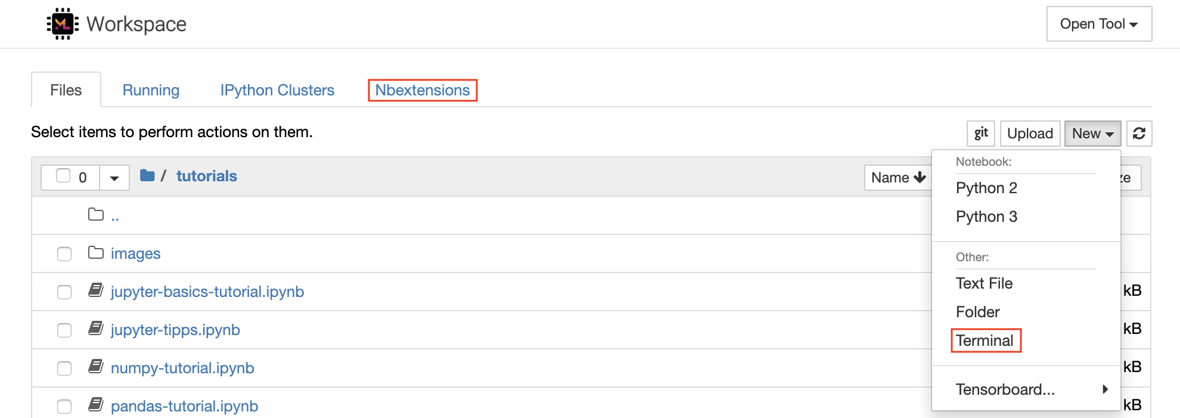1180x418 pixels.
Task: Switch to the Nbextensions tab
Action: [x=423, y=90]
